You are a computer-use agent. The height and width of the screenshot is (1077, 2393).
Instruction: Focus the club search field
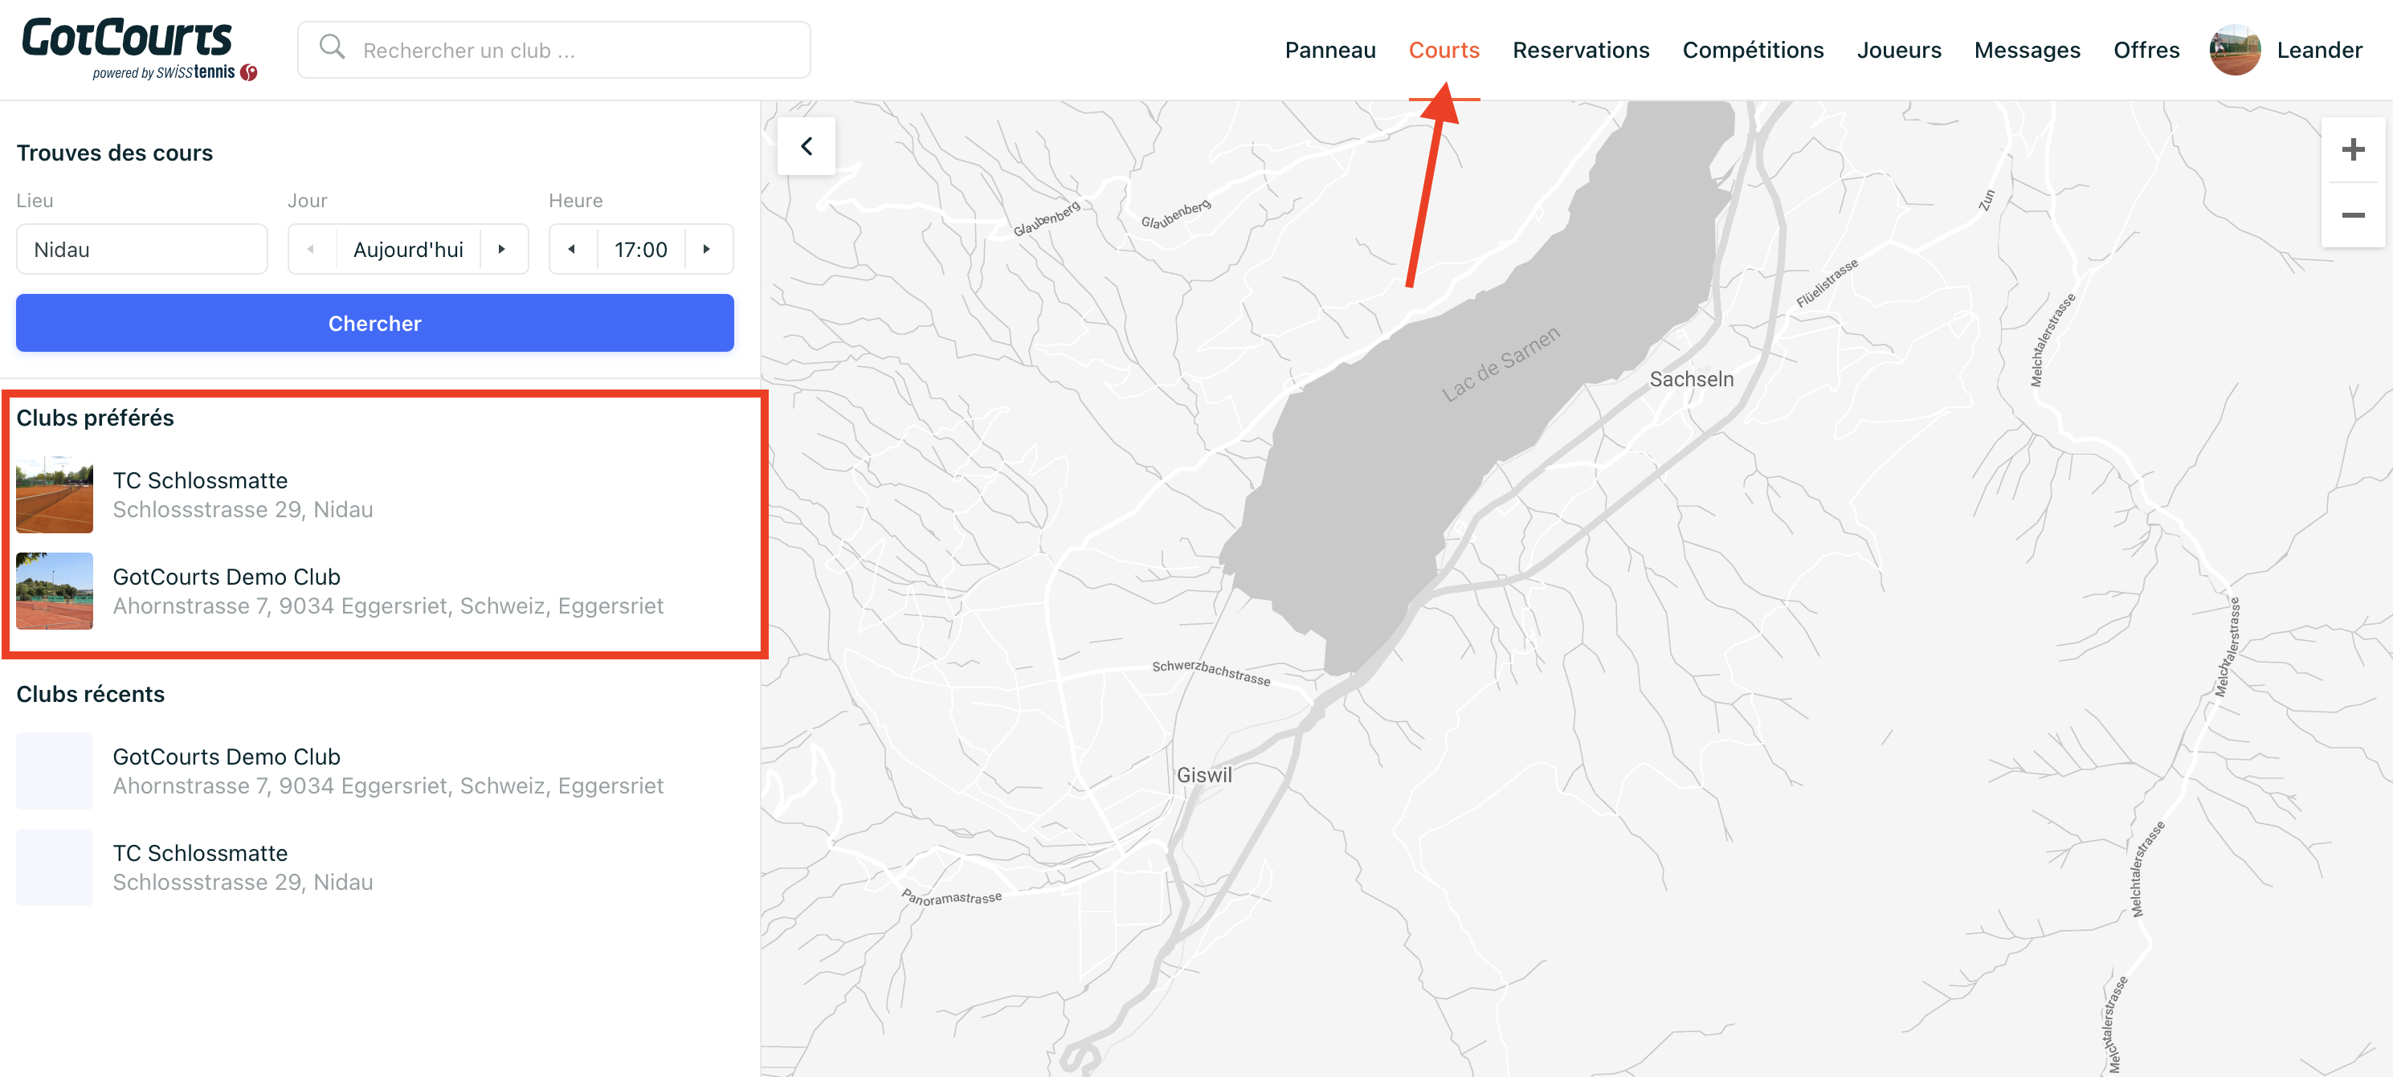553,50
